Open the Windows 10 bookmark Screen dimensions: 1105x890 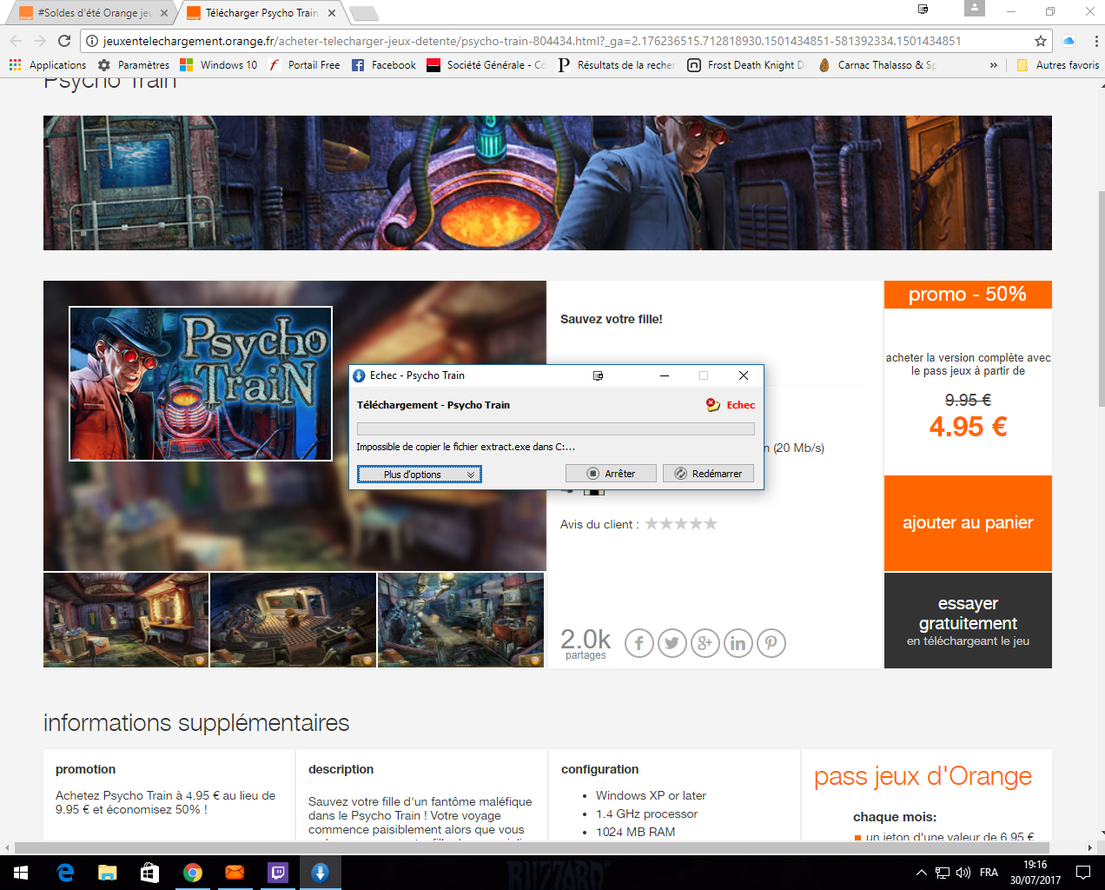(219, 65)
